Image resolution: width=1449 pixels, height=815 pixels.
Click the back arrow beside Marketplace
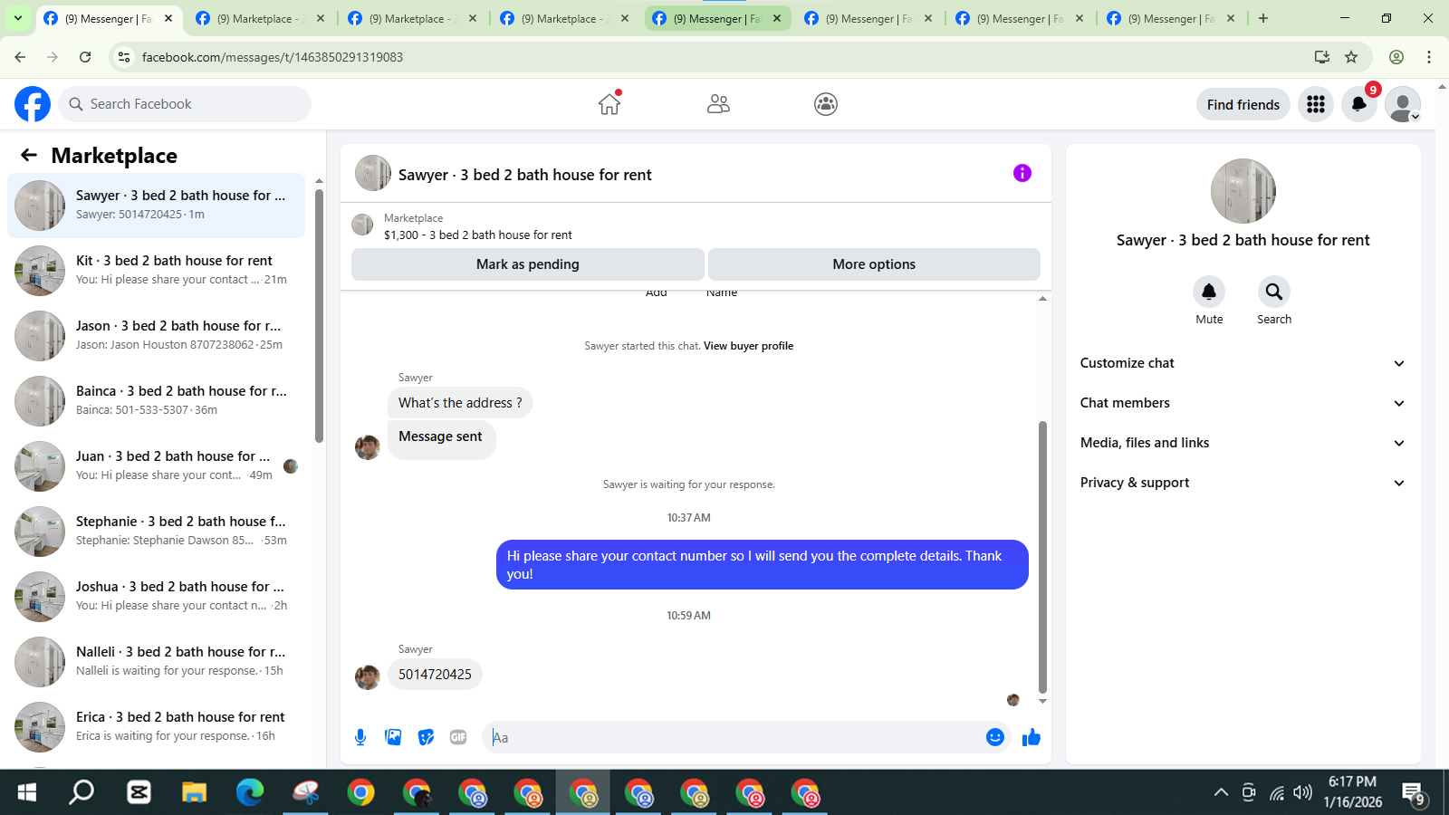pyautogui.click(x=29, y=155)
